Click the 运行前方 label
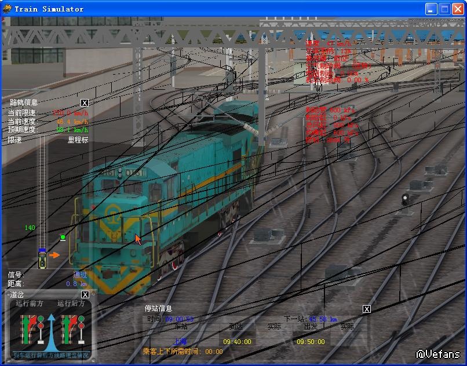The width and height of the screenshot is (467, 366). pyautogui.click(x=29, y=303)
